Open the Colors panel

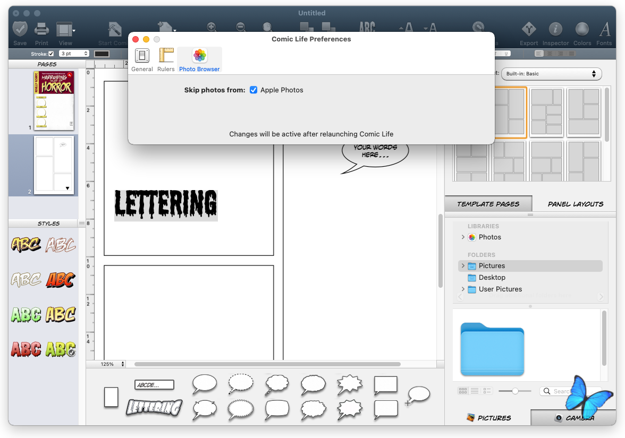coord(582,30)
